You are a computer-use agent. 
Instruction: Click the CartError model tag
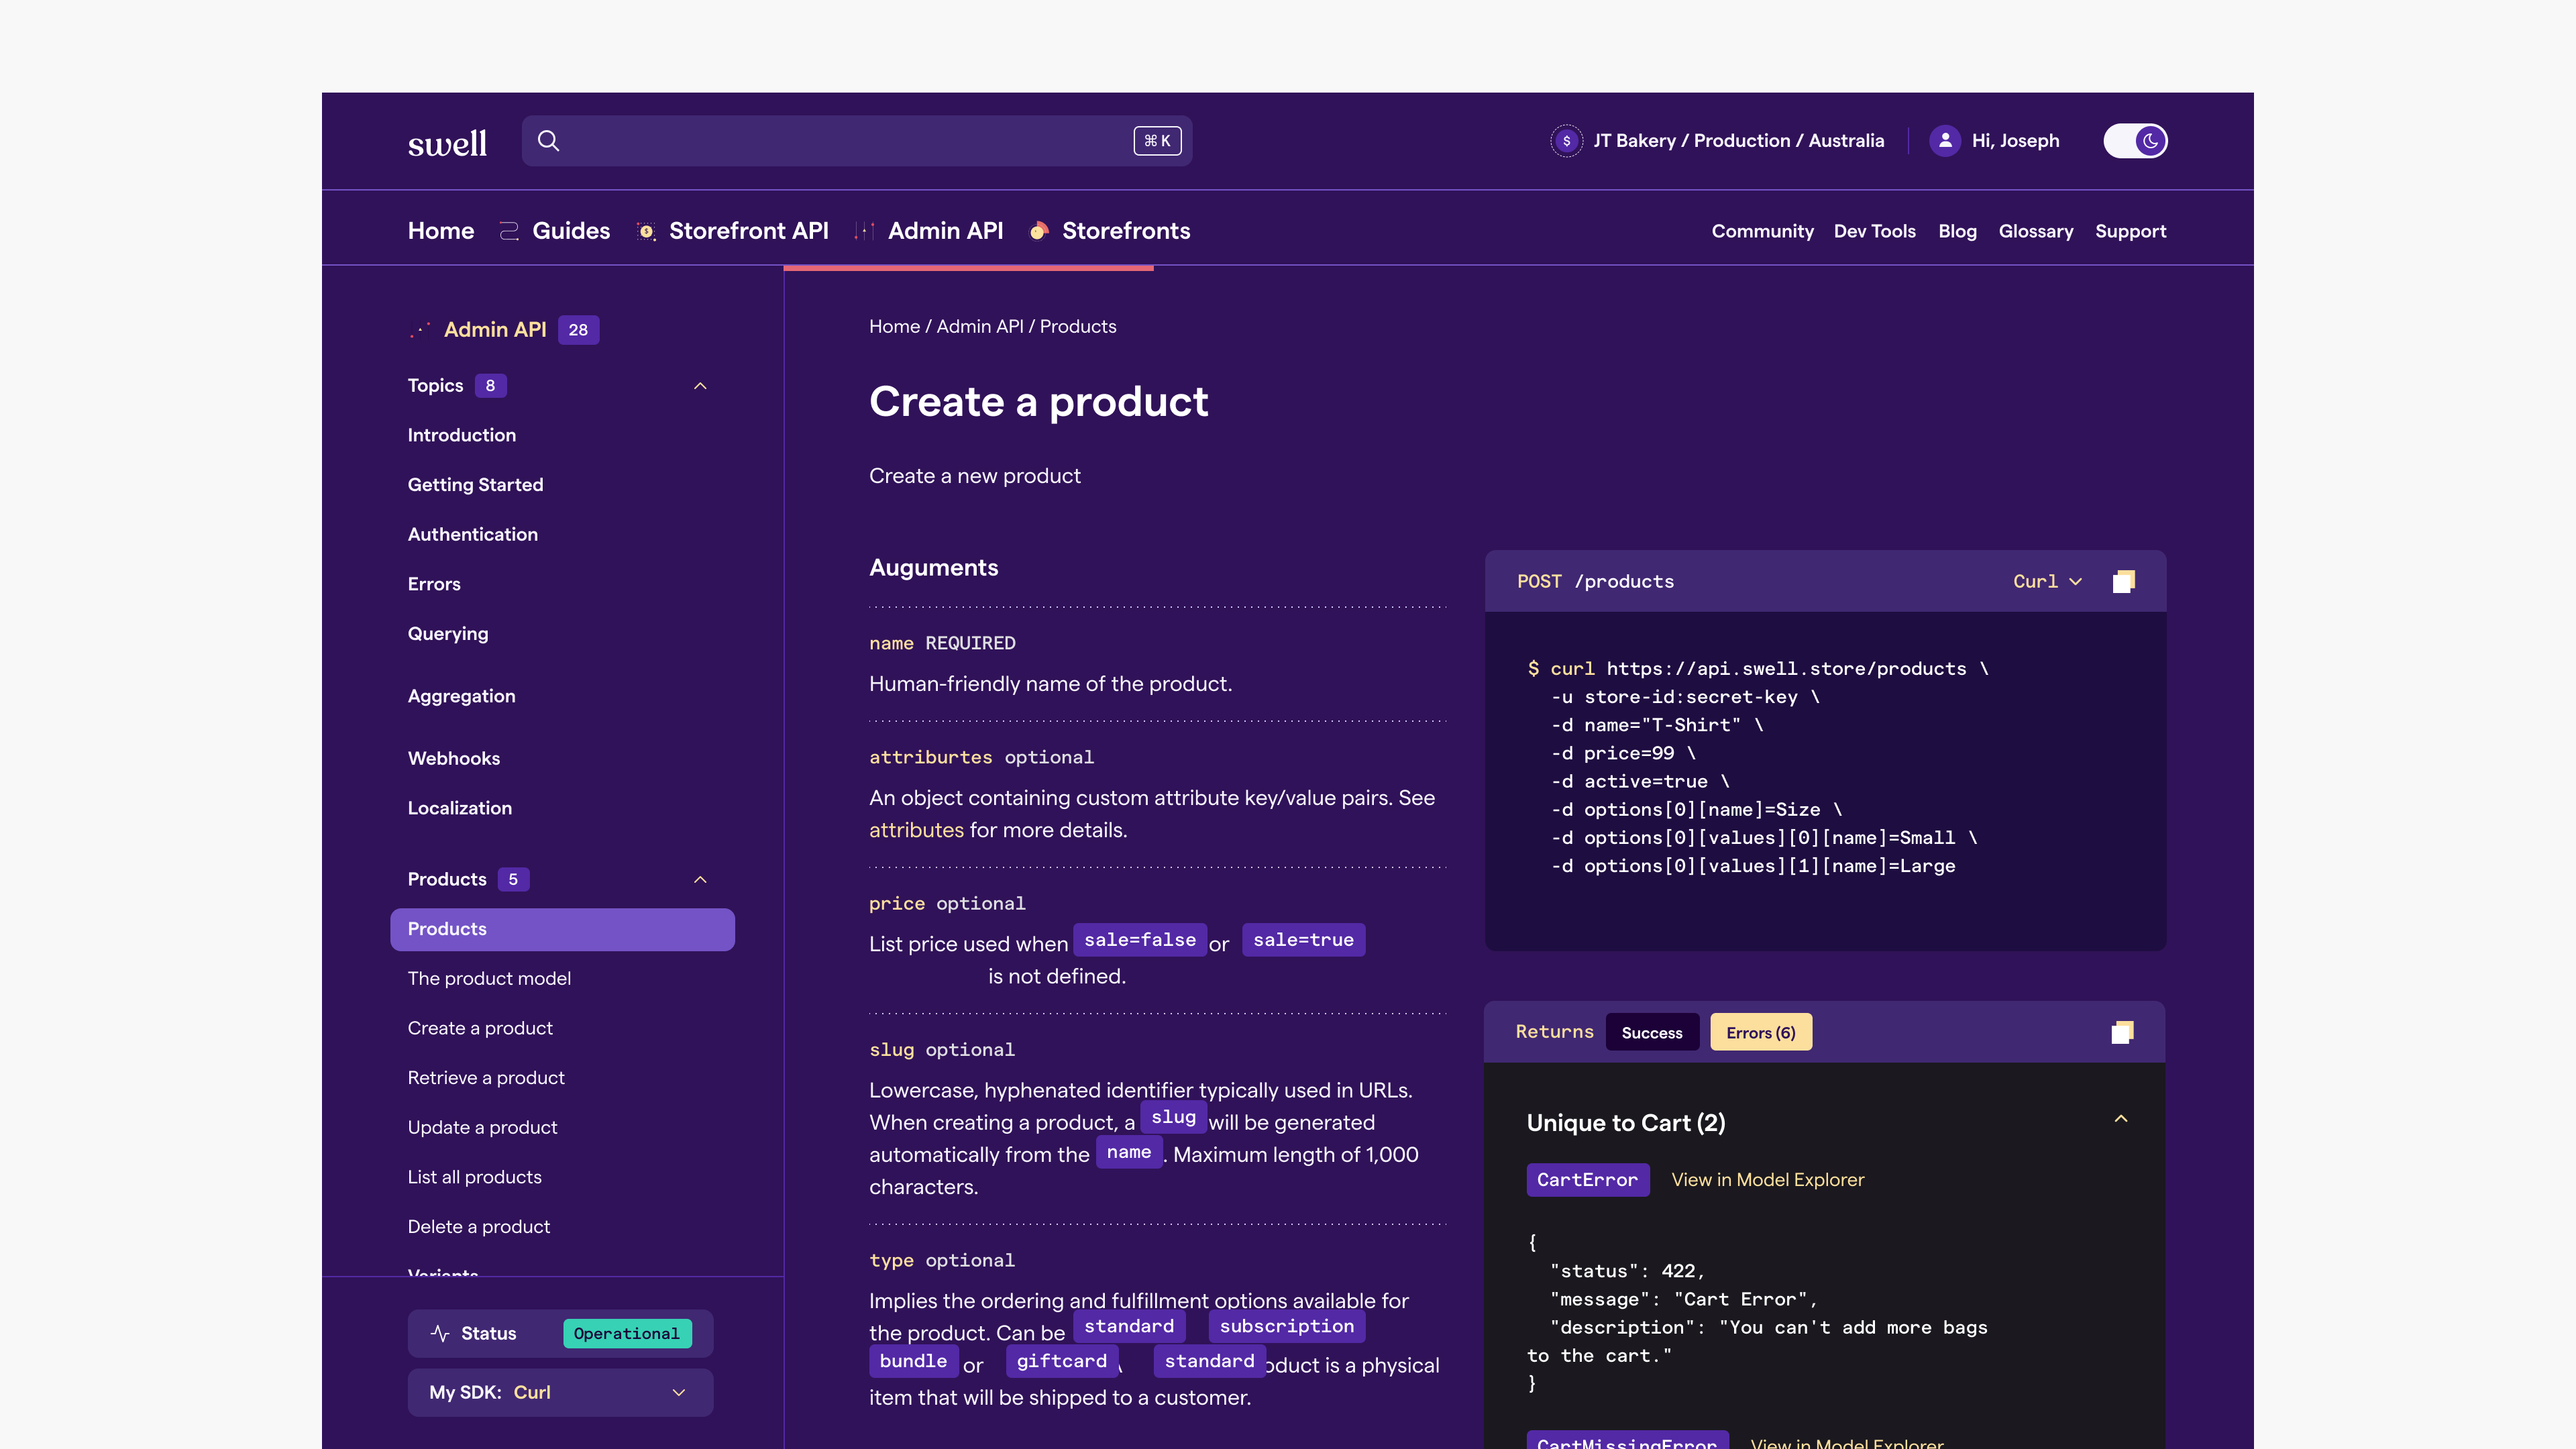click(x=1587, y=1180)
